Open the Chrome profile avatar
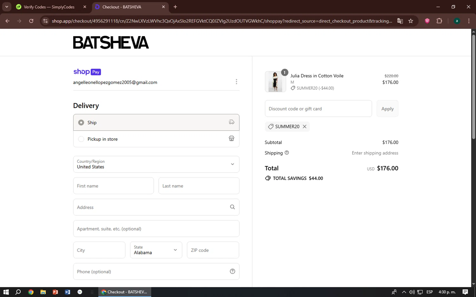The image size is (476, 297). pyautogui.click(x=457, y=21)
